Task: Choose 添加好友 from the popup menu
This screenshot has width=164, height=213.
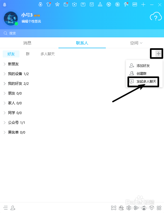Action: coord(144,66)
